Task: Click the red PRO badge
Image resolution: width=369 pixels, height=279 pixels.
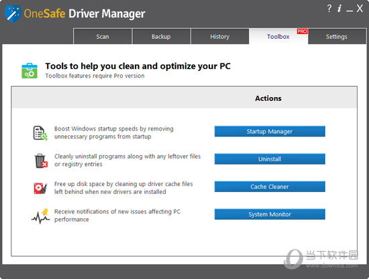Action: click(302, 31)
